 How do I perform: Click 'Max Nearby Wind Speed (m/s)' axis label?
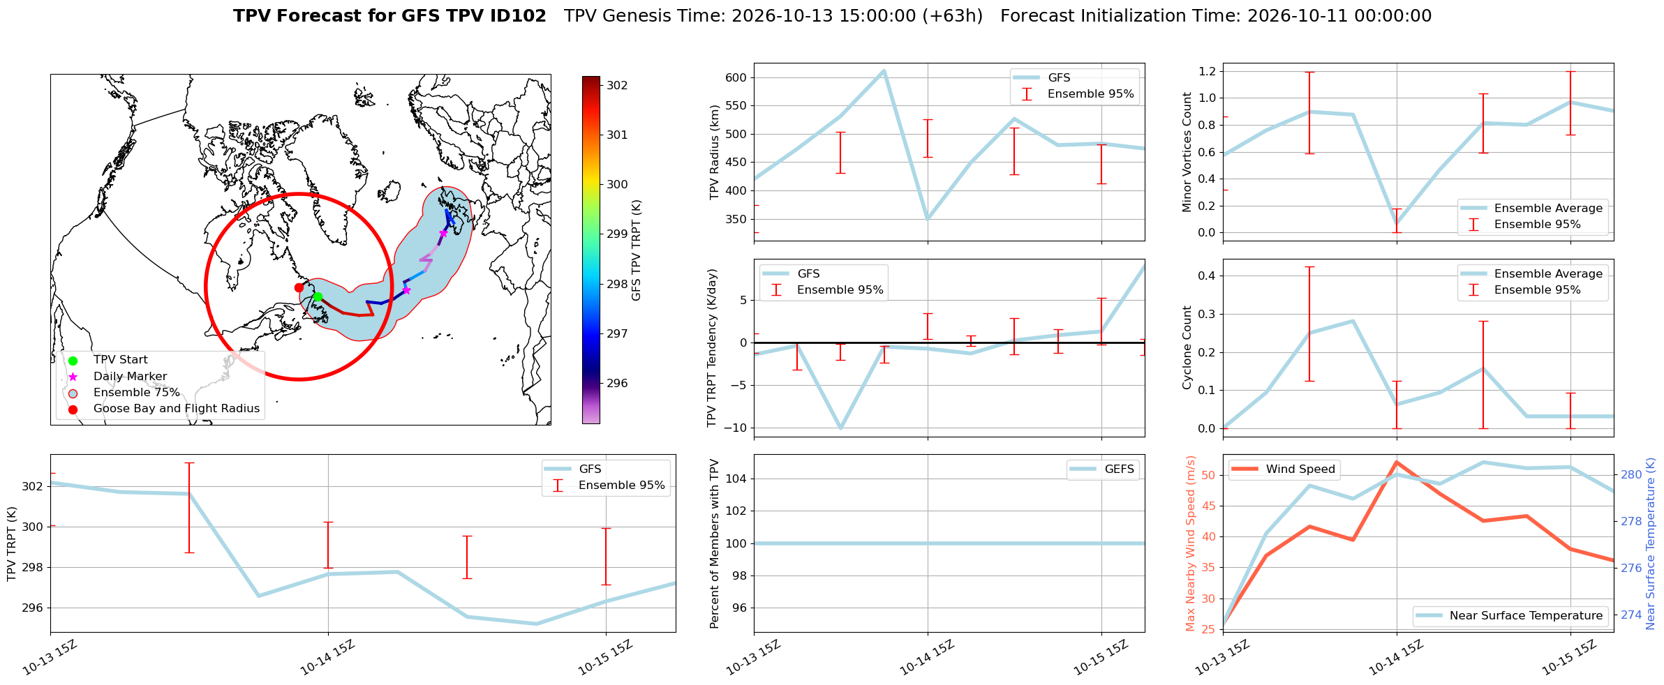coord(1190,543)
